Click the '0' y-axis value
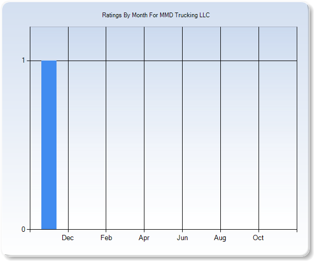This screenshot has height=261, width=314. click(24, 230)
